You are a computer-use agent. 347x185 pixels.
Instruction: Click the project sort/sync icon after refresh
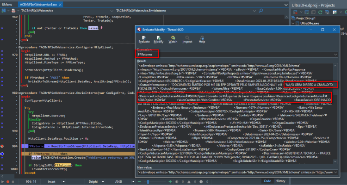327,12
